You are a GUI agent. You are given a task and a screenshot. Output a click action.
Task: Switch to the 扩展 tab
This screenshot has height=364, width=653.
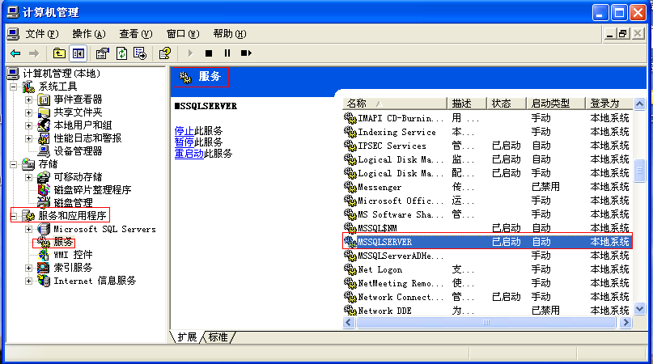(187, 337)
